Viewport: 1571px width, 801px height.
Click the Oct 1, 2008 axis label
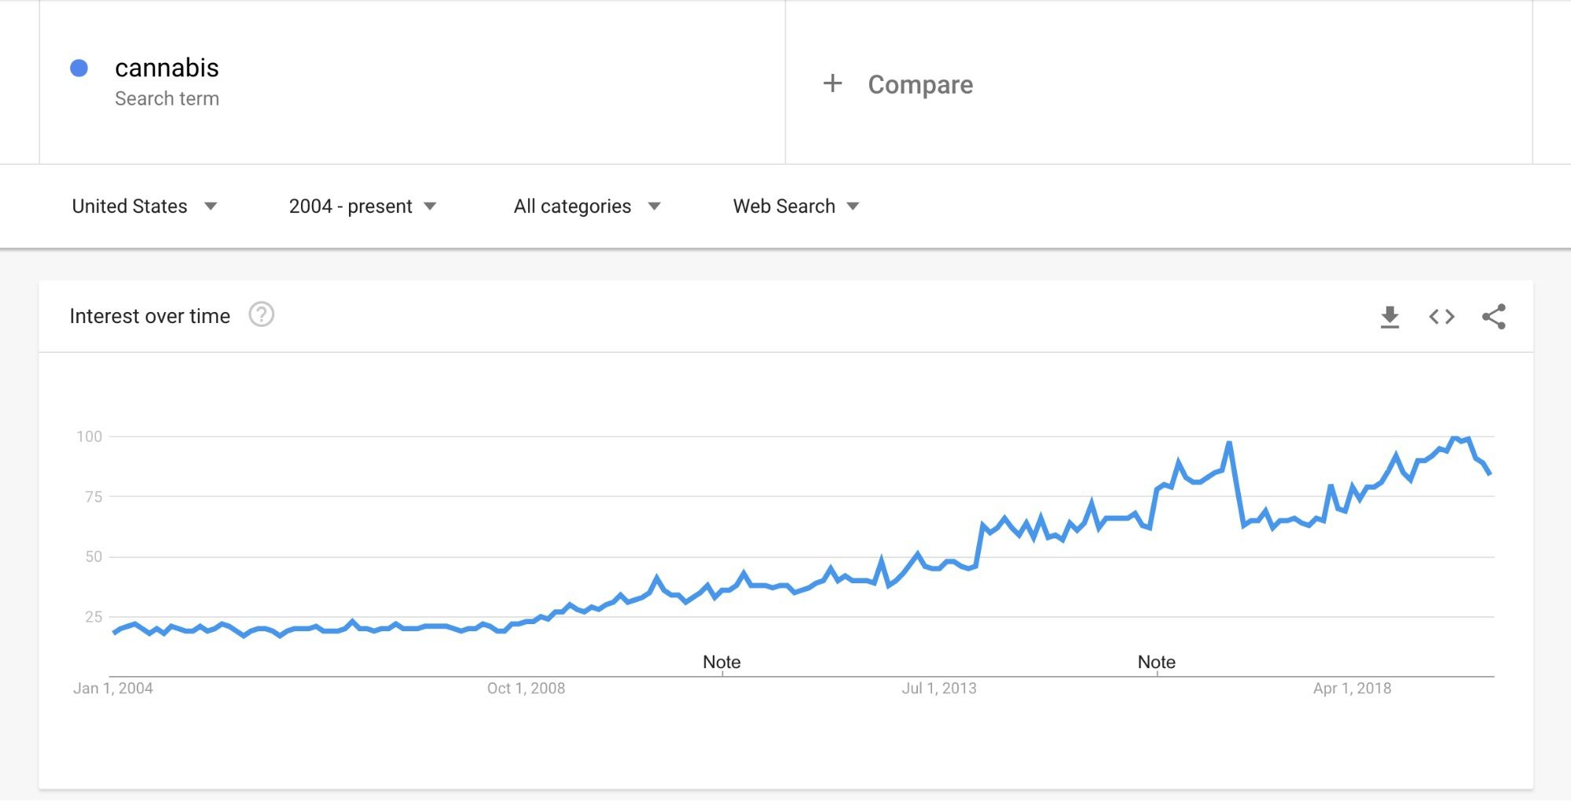(x=526, y=688)
